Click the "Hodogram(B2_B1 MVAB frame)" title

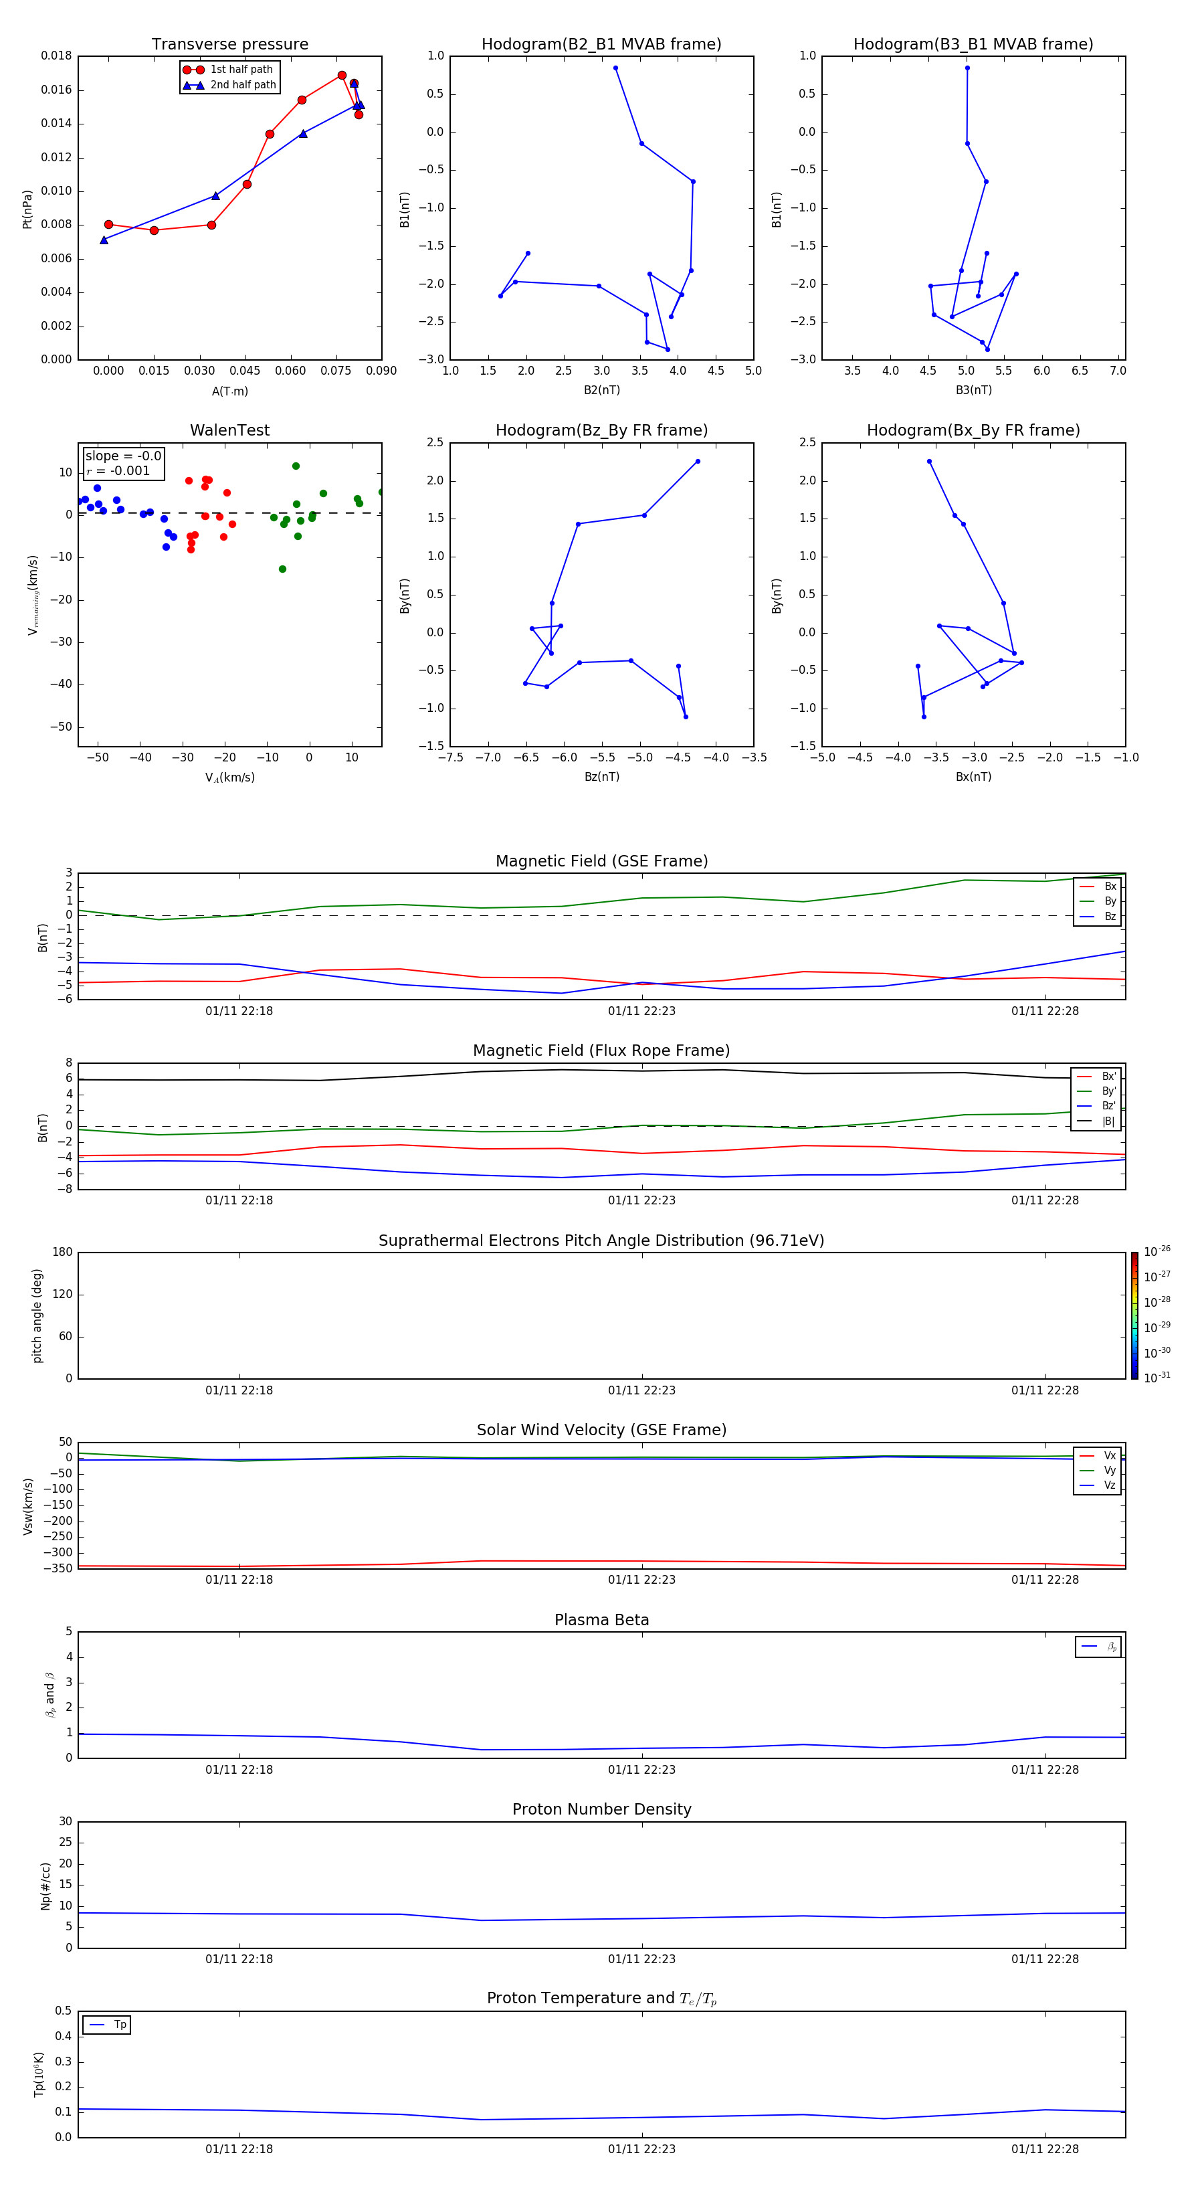(x=601, y=45)
